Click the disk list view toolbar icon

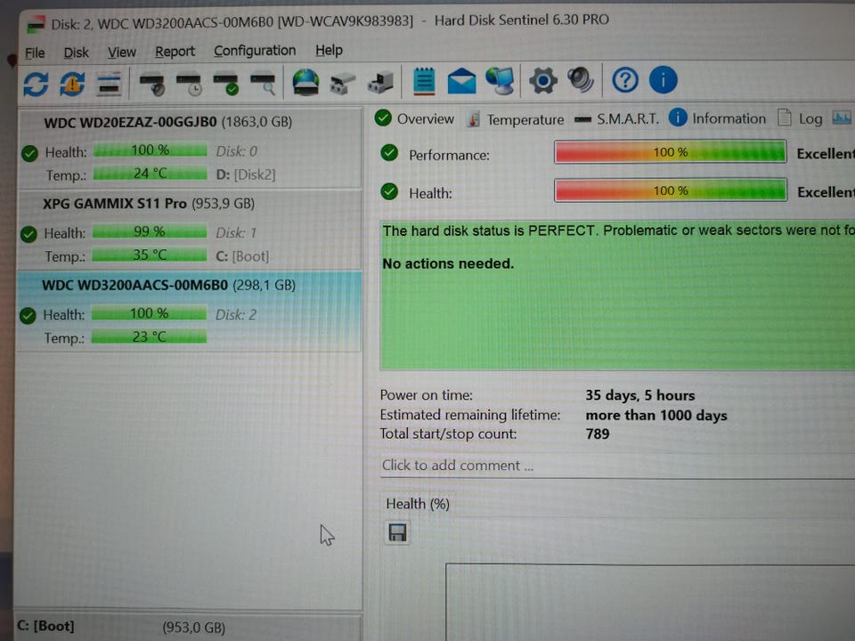(109, 84)
